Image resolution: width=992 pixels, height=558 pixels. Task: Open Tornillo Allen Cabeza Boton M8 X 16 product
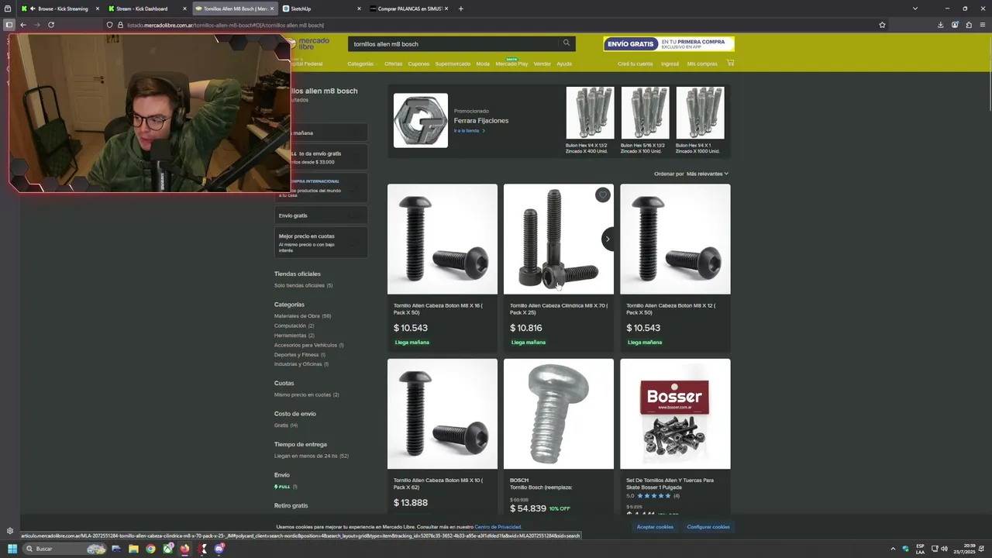click(x=443, y=239)
